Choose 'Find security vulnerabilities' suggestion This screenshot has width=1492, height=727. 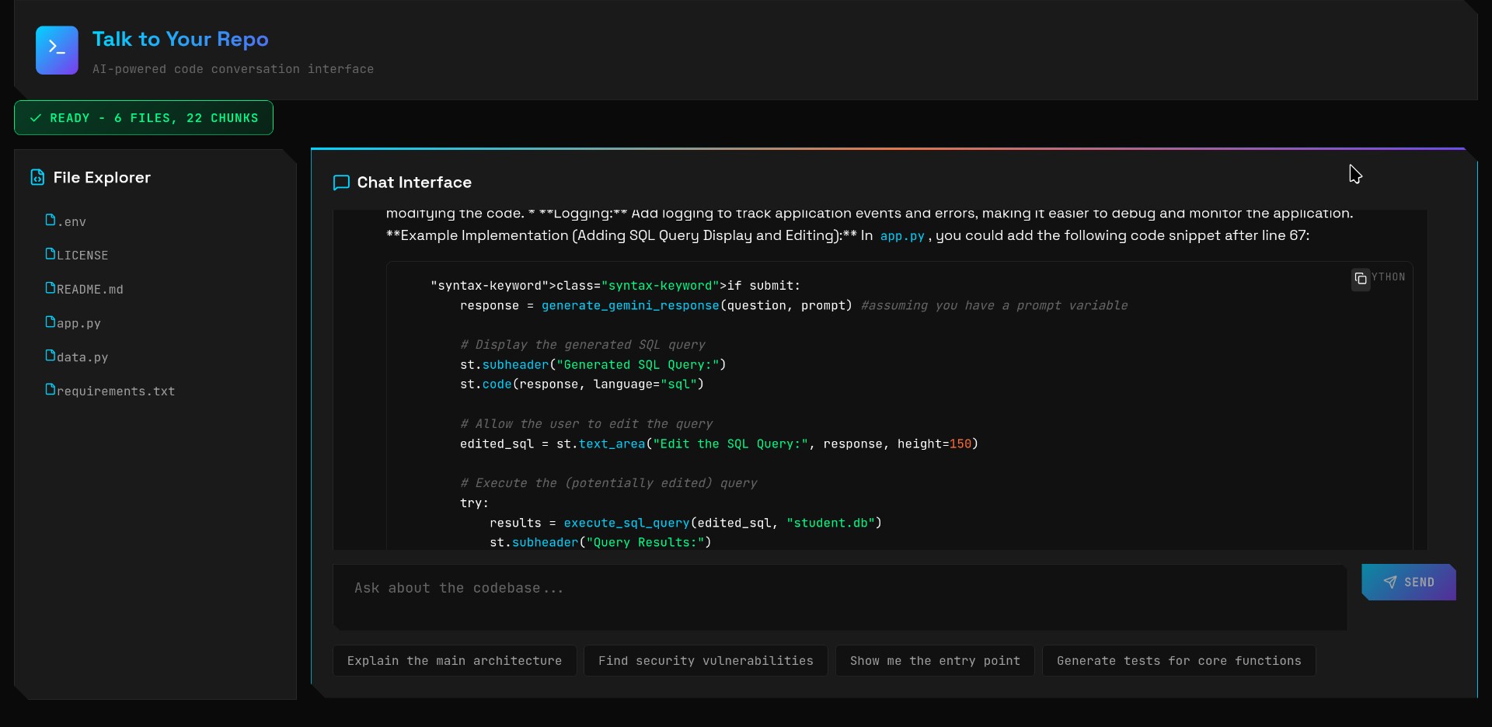click(705, 661)
